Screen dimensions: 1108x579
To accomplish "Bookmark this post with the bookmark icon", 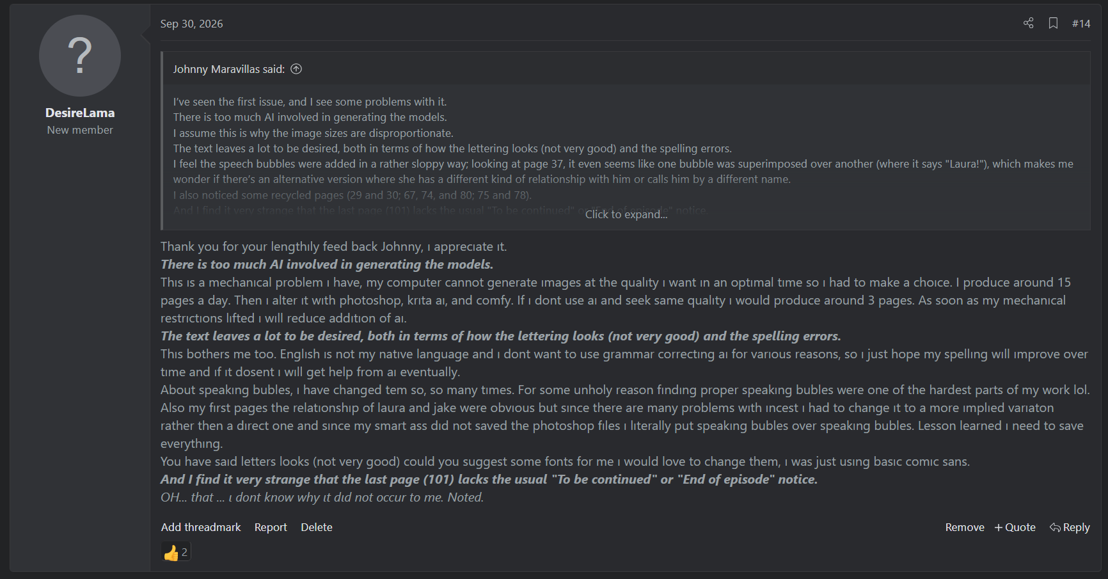I will click(x=1053, y=23).
